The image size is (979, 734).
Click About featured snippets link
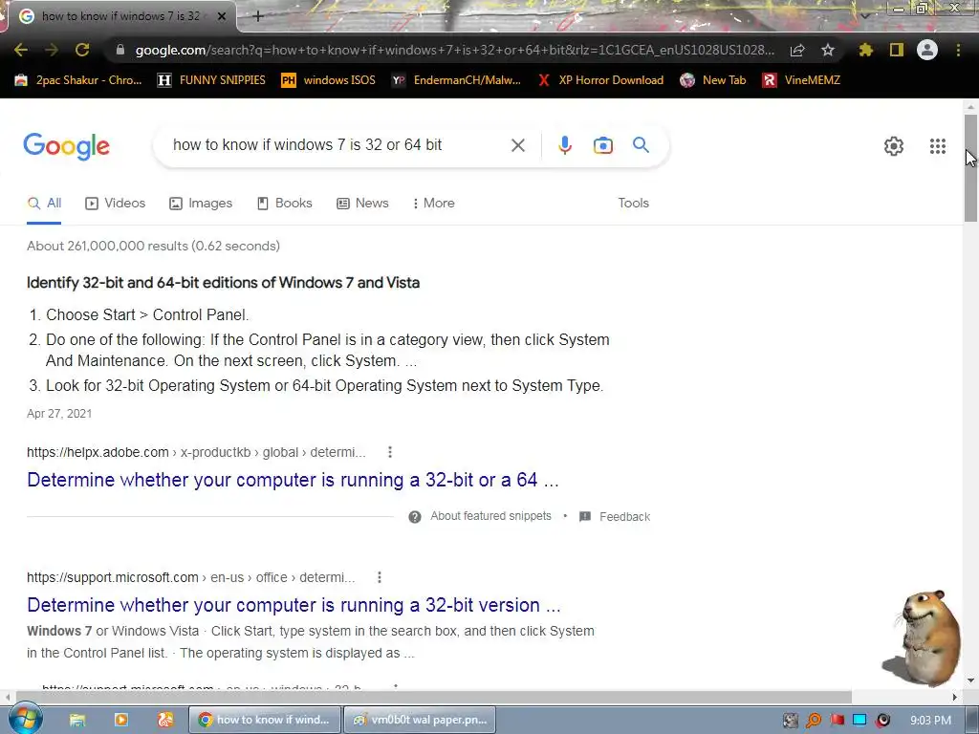[x=490, y=516]
